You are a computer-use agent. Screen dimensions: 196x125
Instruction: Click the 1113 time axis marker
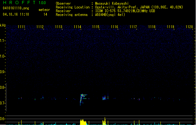point(59,27)
